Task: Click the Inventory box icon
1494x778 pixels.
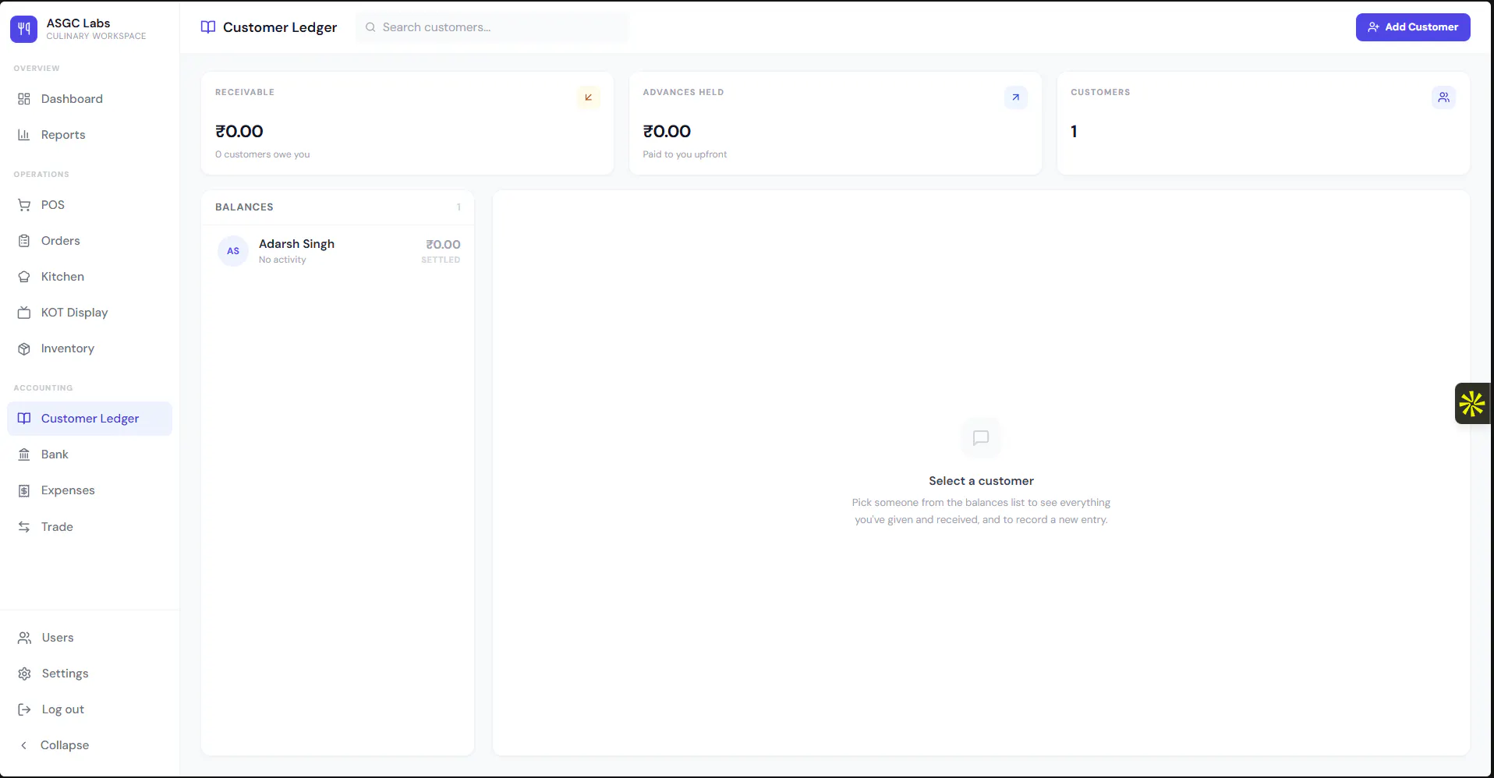Action: [x=24, y=348]
